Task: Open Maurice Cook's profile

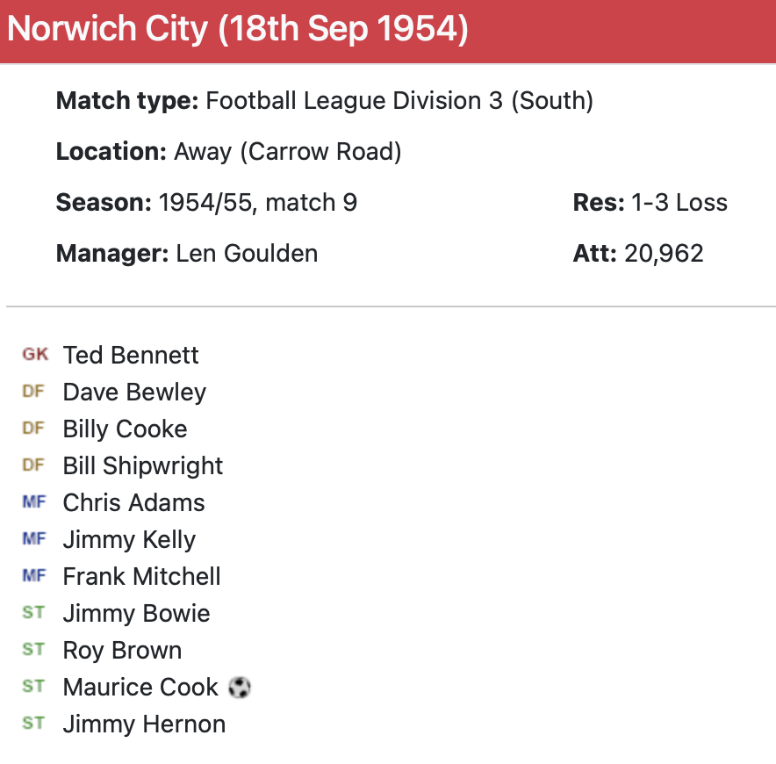Action: 140,687
